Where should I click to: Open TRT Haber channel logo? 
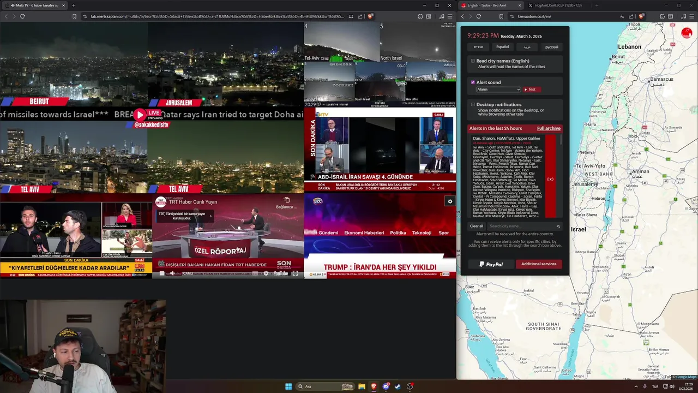(160, 202)
